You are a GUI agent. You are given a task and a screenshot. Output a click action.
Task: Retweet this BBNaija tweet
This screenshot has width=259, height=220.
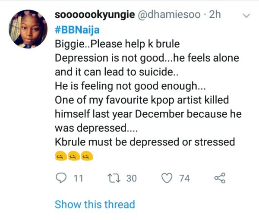[x=114, y=177]
